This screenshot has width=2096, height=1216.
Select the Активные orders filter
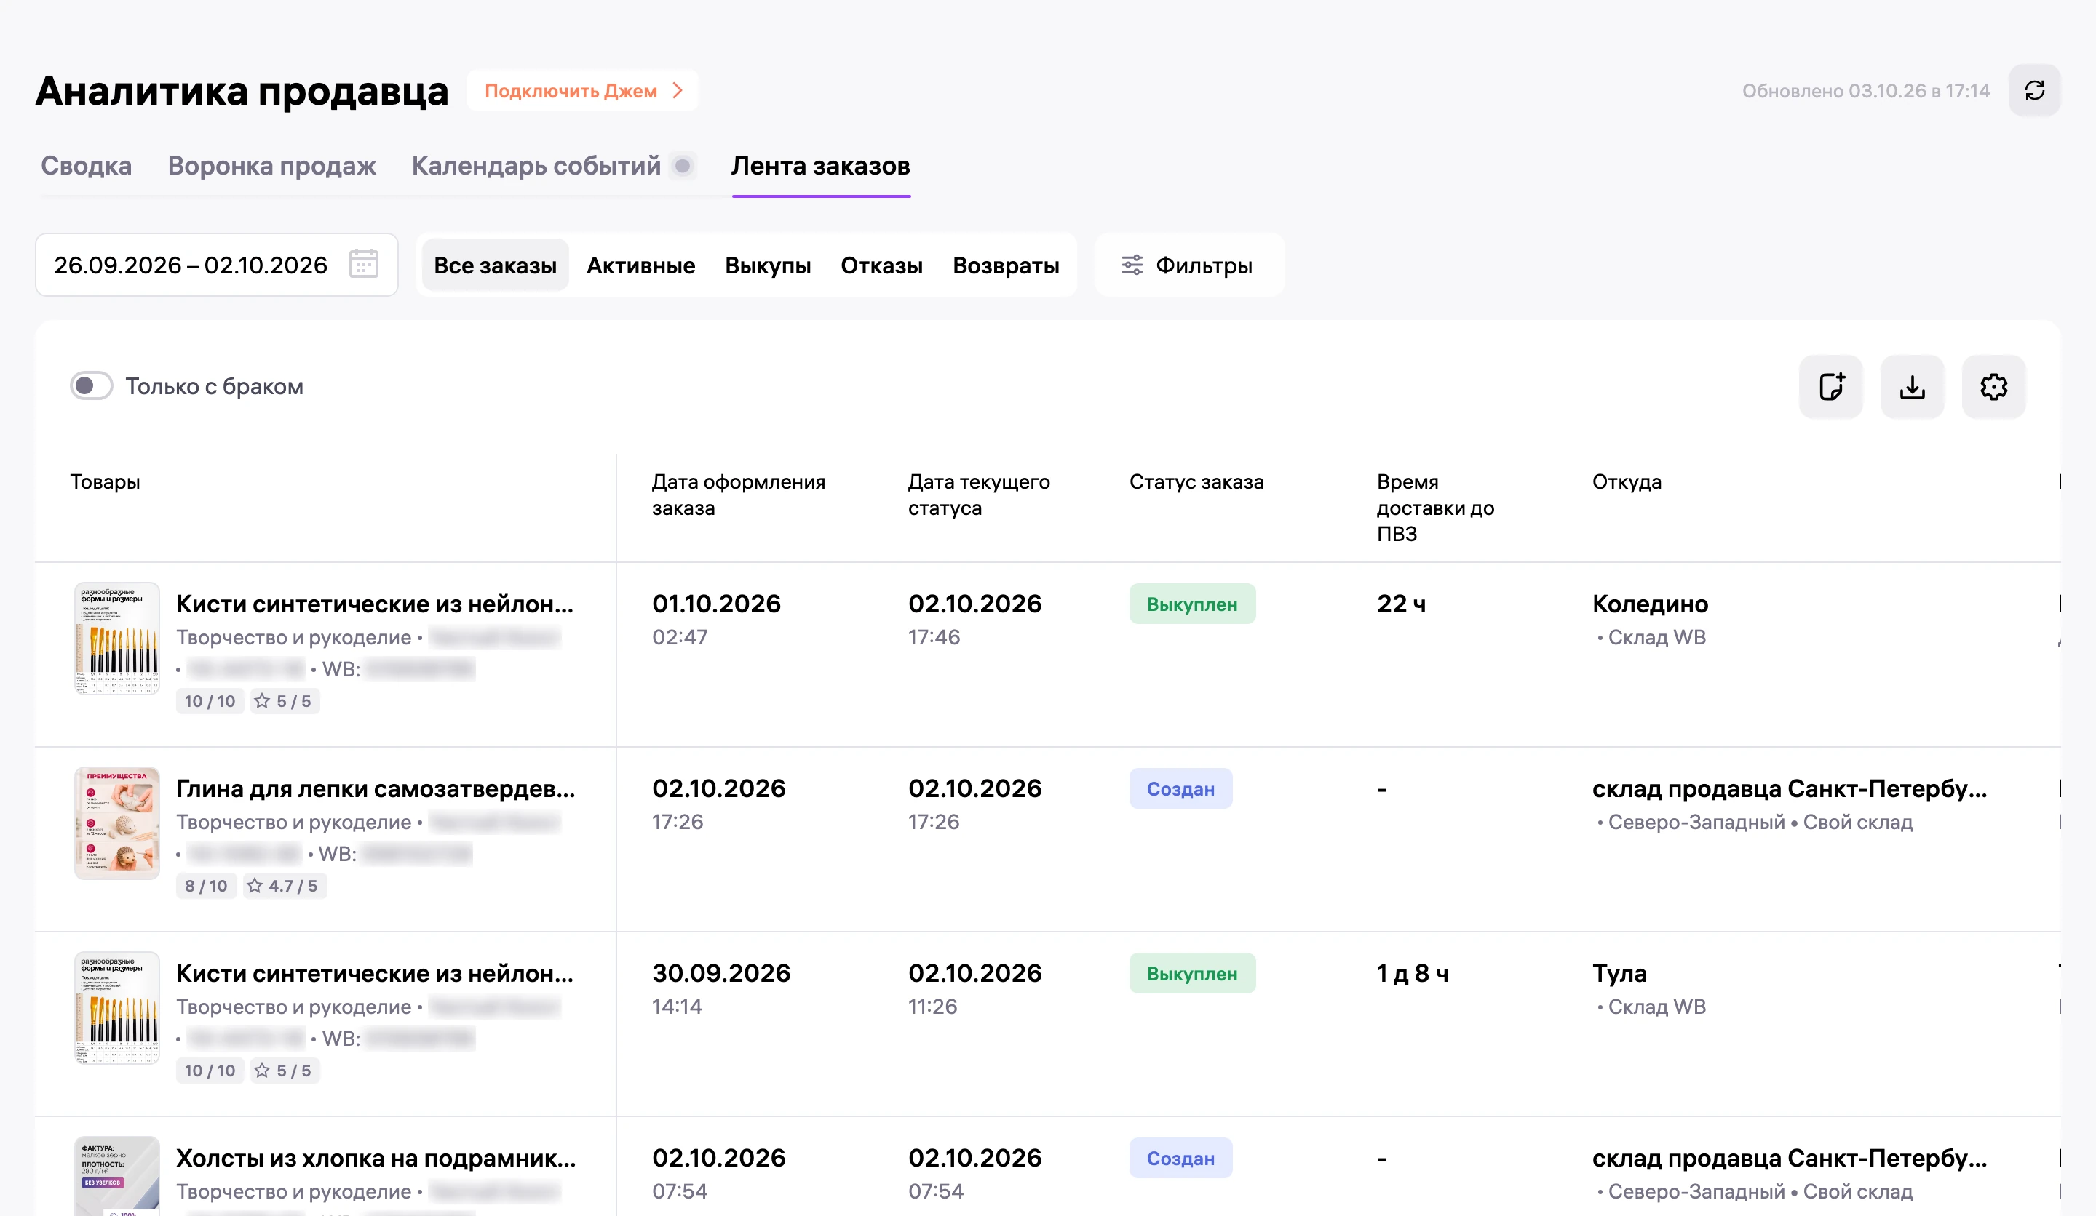tap(640, 265)
